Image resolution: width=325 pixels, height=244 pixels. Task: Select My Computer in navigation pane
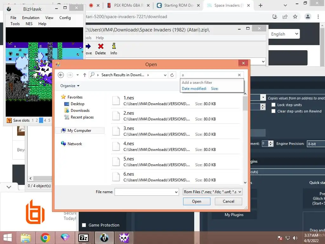pyautogui.click(x=79, y=131)
